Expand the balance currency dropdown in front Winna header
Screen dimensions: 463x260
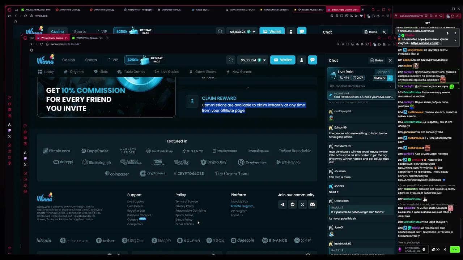(264, 60)
